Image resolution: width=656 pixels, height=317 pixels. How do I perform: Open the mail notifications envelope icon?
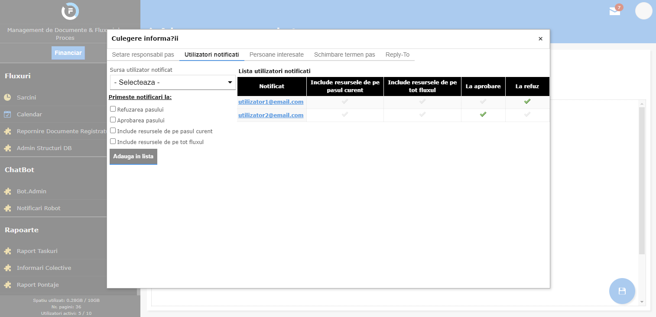pyautogui.click(x=614, y=11)
